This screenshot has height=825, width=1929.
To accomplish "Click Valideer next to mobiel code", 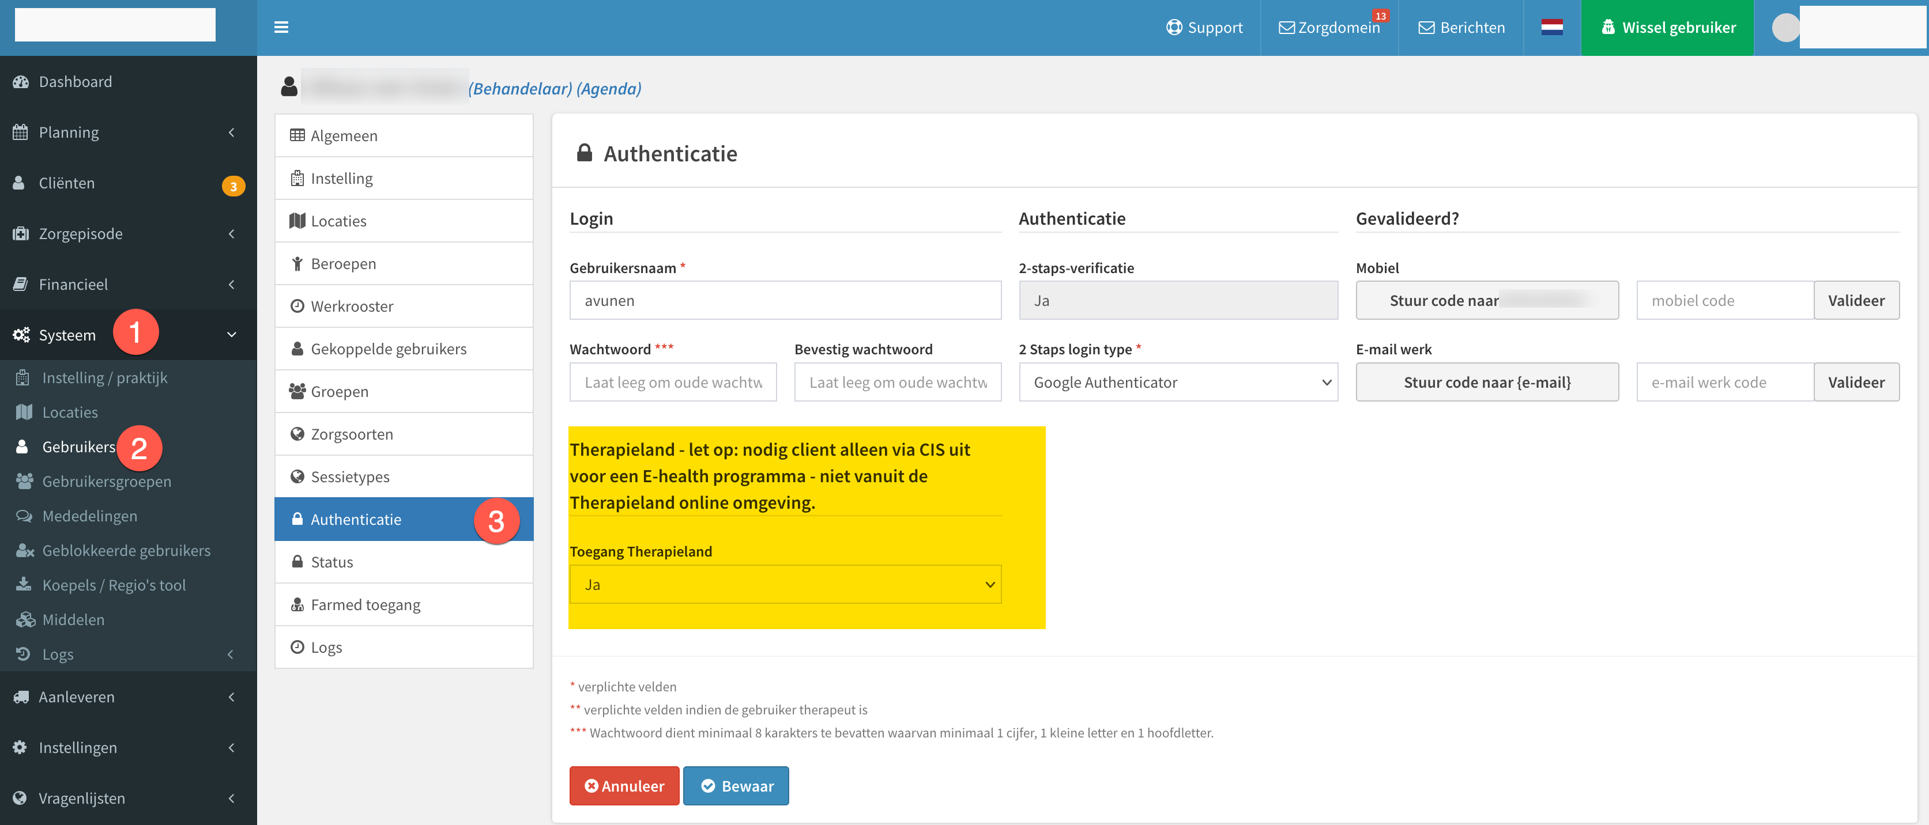I will (1856, 300).
